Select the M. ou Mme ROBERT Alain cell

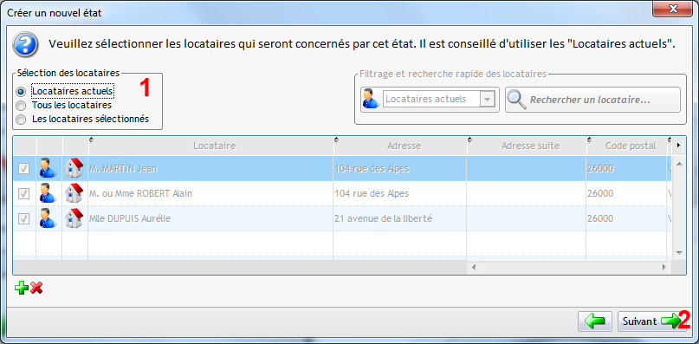coord(210,193)
